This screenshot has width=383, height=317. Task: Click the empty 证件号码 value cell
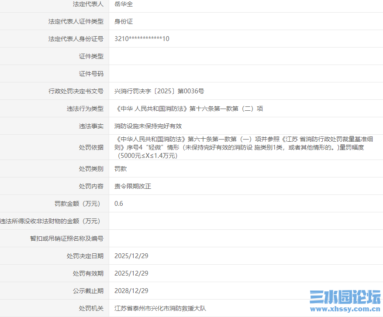point(175,73)
